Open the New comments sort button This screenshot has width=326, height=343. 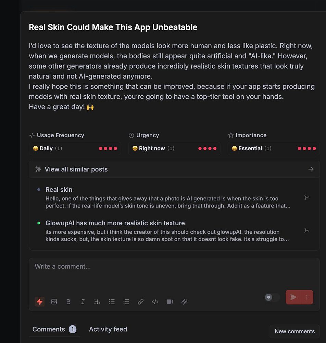(x=294, y=331)
